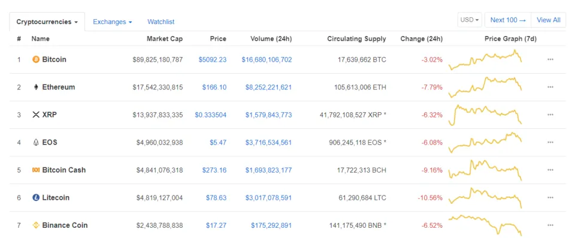Open the Ethereum 7d price graph

(x=485, y=87)
